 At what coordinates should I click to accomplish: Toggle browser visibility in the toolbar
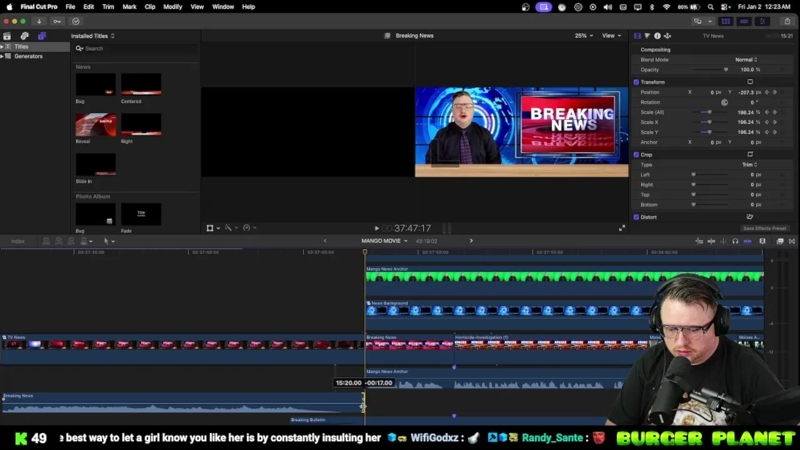coord(726,21)
